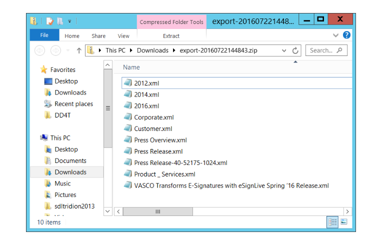Switch to details view button
Image resolution: width=389 pixels, height=241 pixels.
click(332, 221)
